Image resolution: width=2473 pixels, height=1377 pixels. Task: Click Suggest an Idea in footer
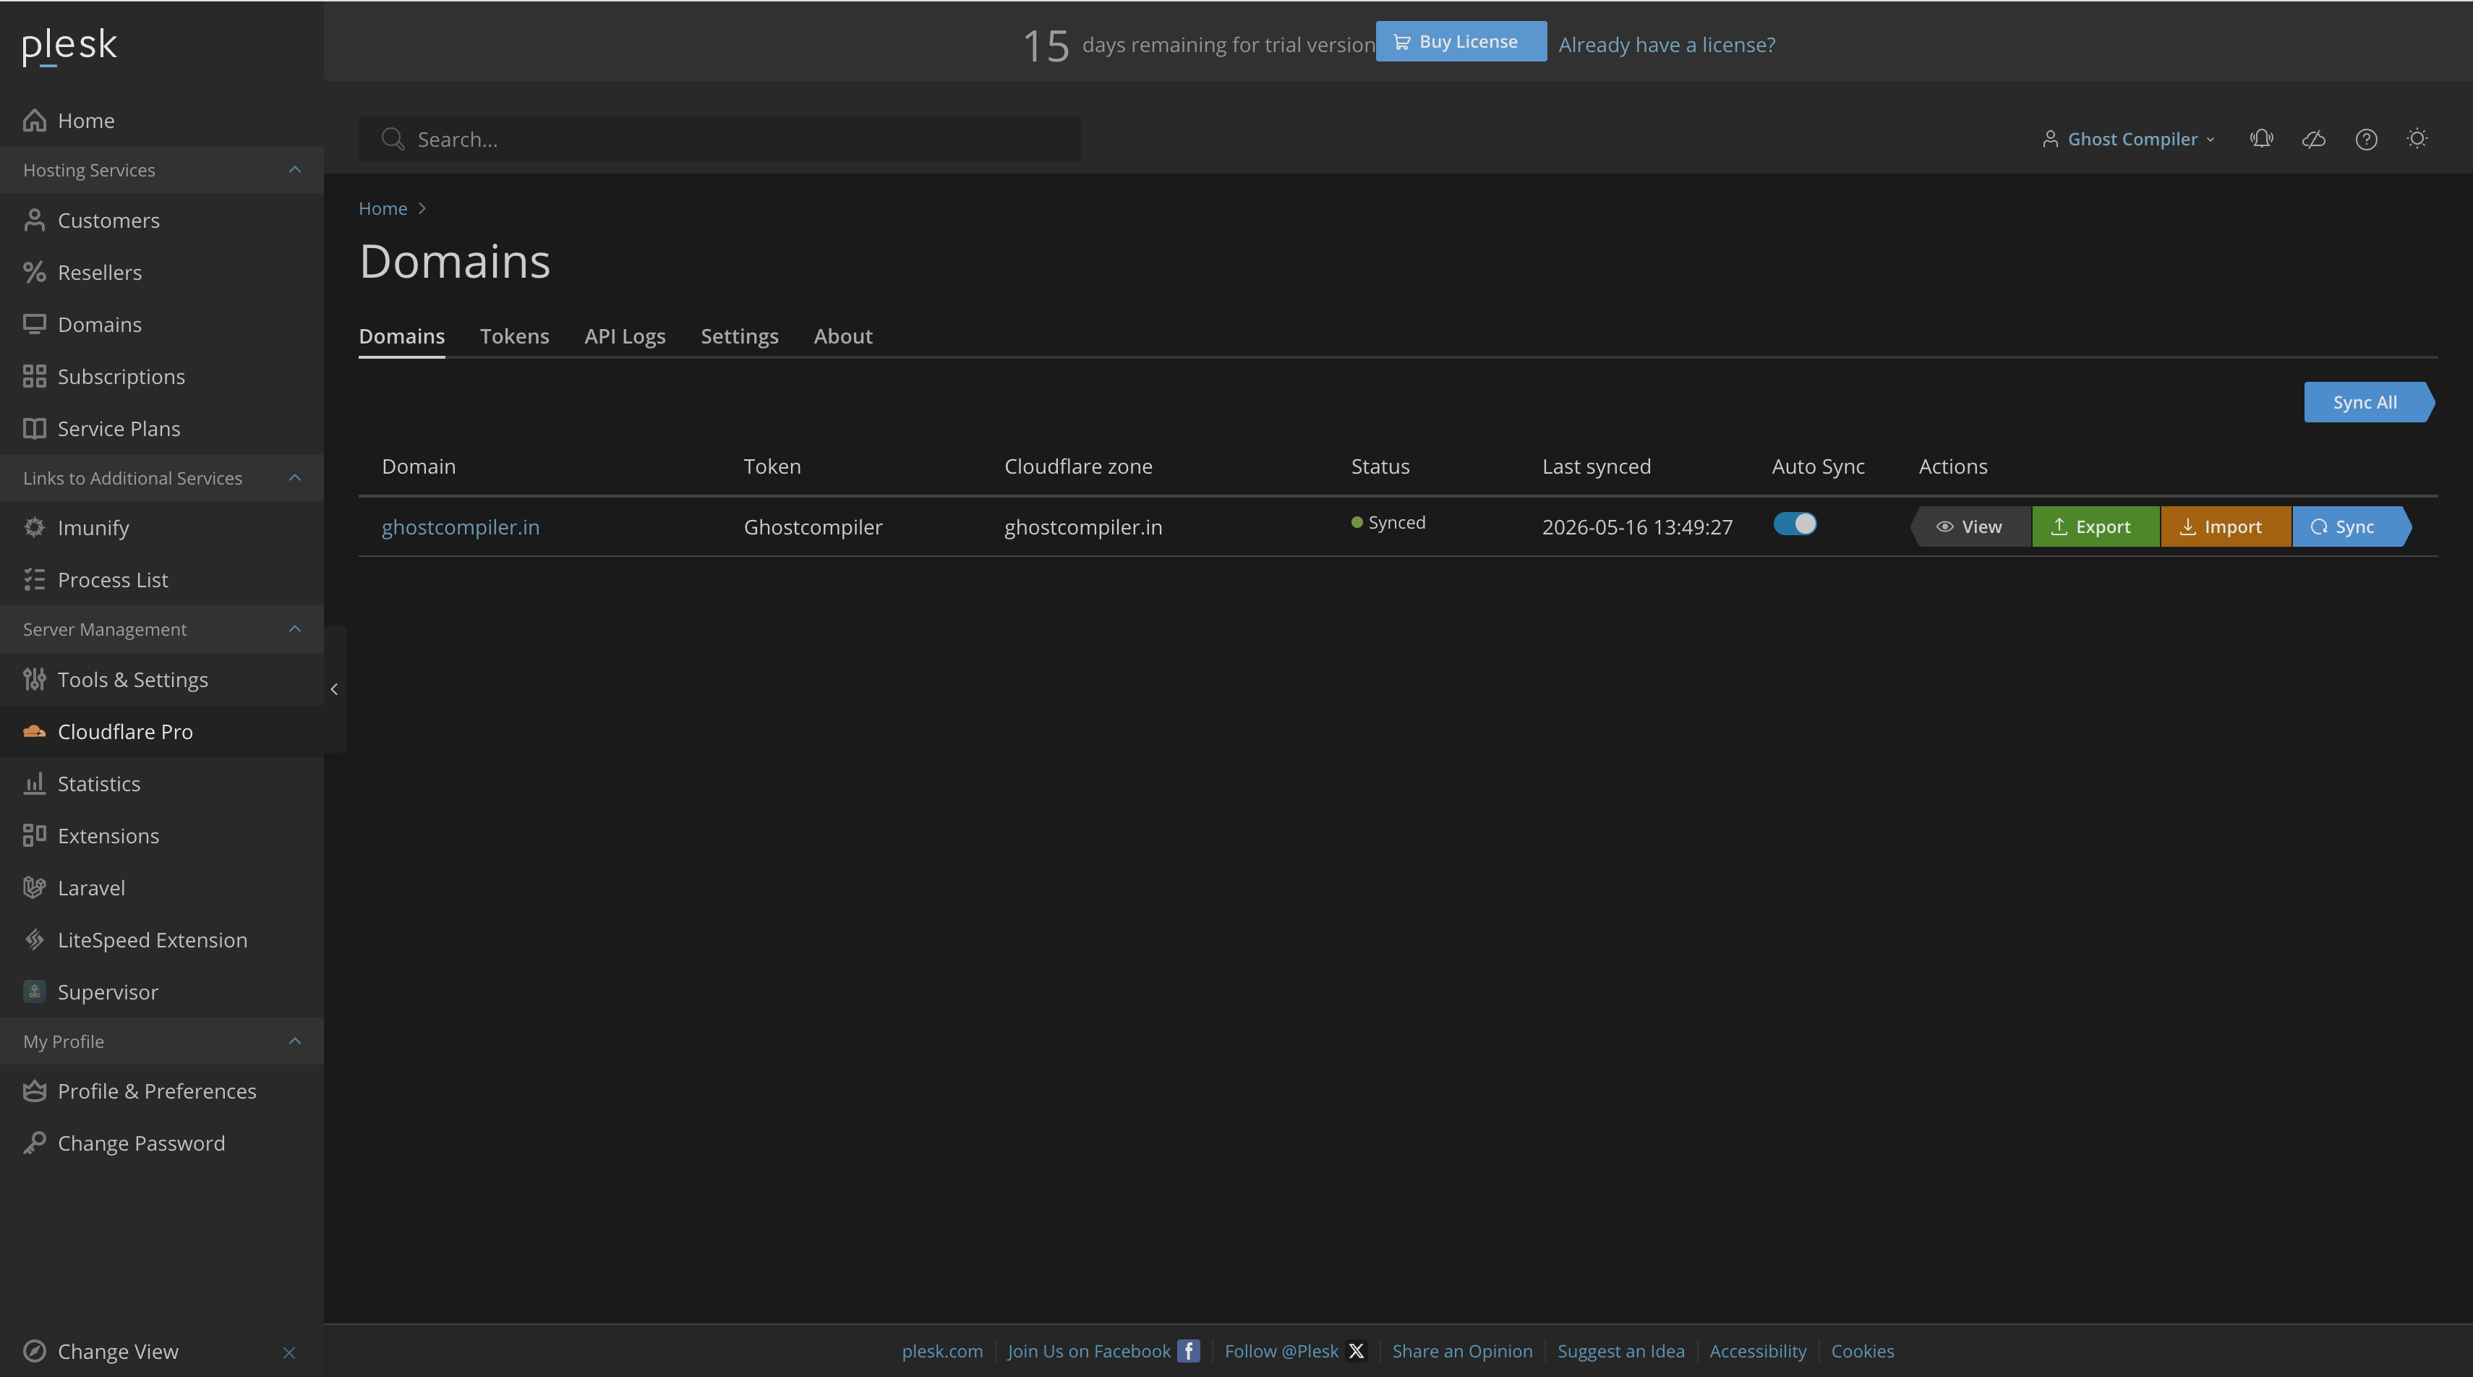click(1620, 1351)
